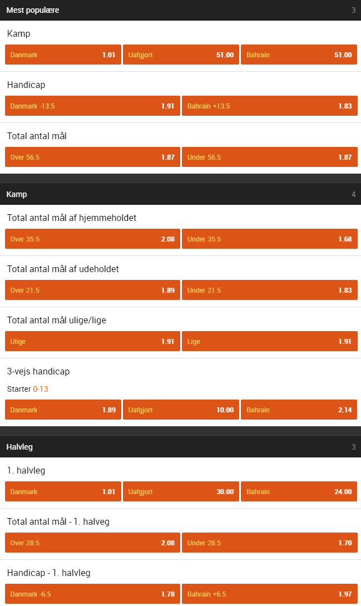This screenshot has height=606, width=361.
Task: Choose Danmark -6.5 first half handicap
Action: click(x=92, y=594)
